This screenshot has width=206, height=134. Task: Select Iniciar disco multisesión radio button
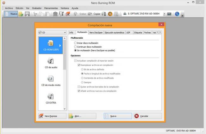[75, 43]
